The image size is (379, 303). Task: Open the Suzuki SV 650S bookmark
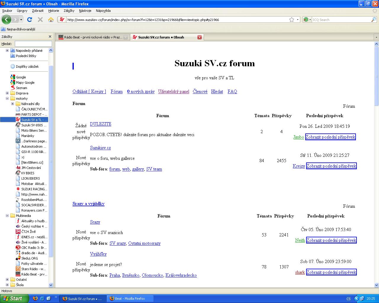pos(31,125)
